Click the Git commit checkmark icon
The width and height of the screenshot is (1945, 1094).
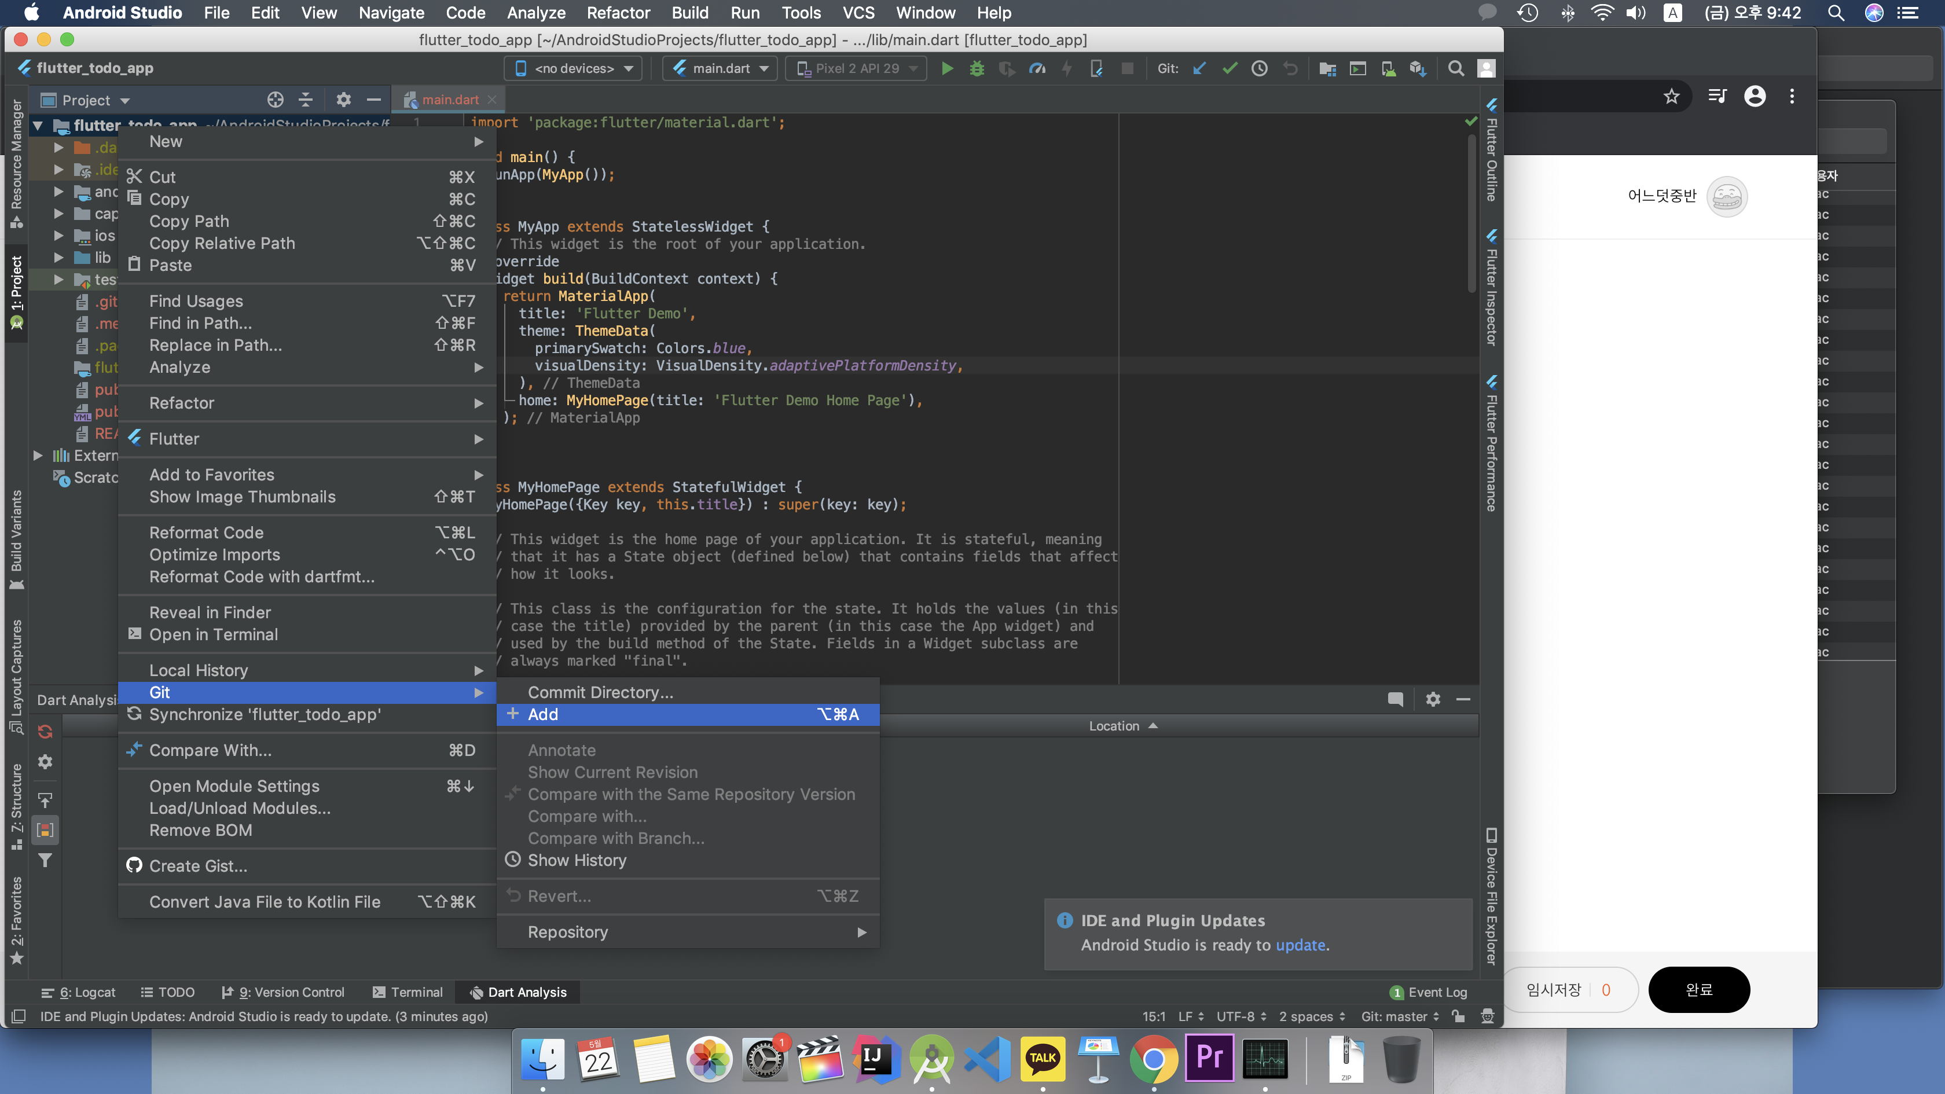pyautogui.click(x=1229, y=69)
